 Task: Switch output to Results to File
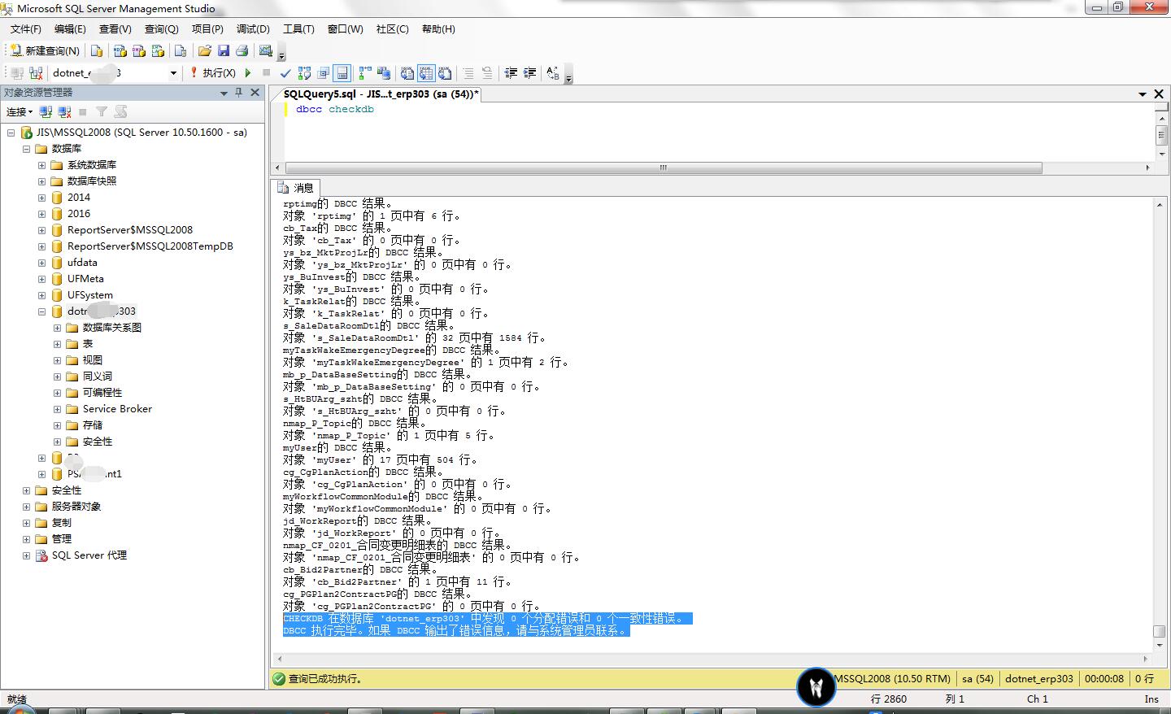tap(445, 72)
